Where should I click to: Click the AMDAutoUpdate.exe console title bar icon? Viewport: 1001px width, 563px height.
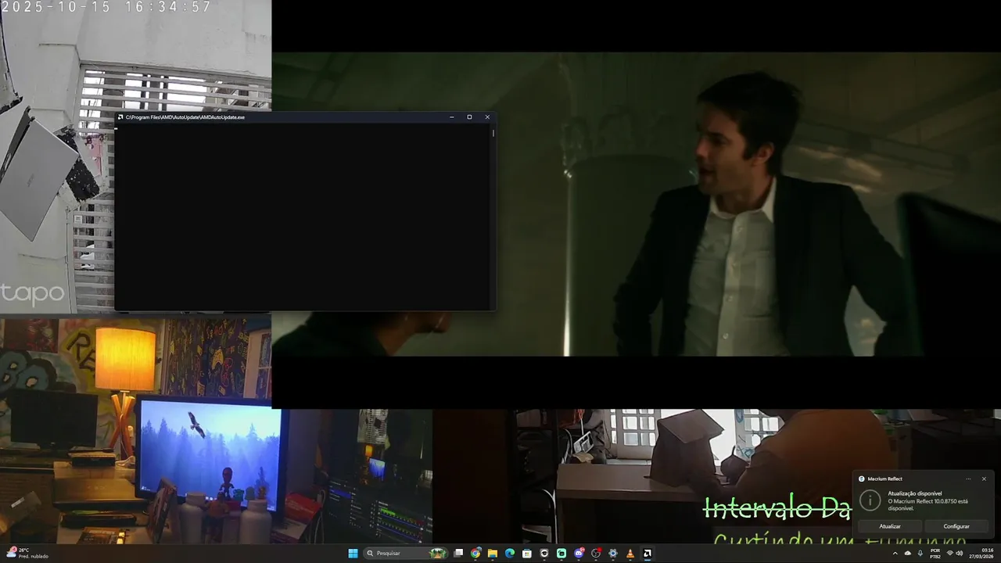pyautogui.click(x=120, y=117)
